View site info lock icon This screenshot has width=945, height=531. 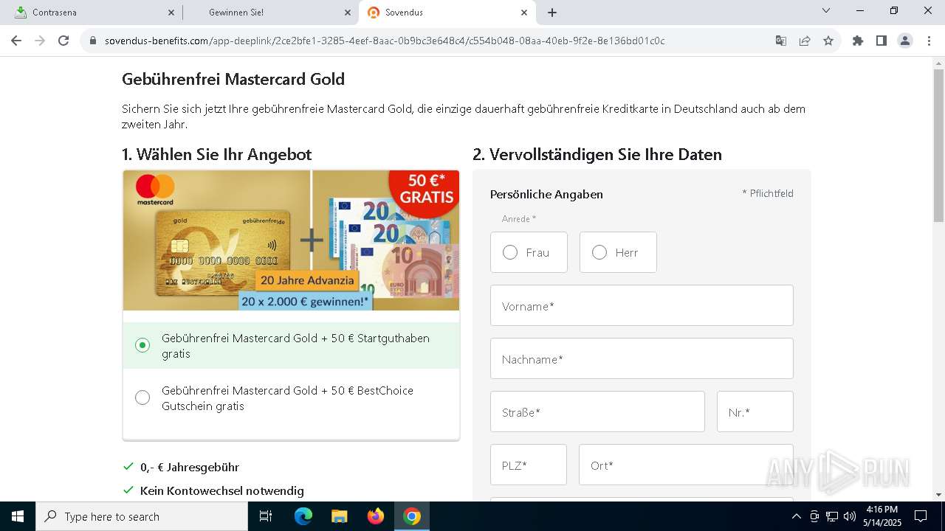pos(93,41)
